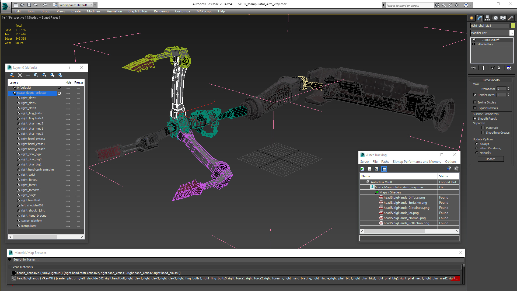The width and height of the screenshot is (517, 291).
Task: Click Remove Modifier trash icon
Action: point(499,68)
